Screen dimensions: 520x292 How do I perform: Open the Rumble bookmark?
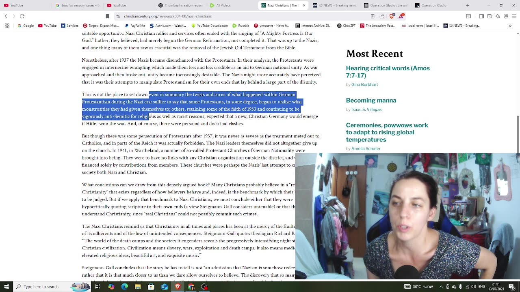(241, 26)
